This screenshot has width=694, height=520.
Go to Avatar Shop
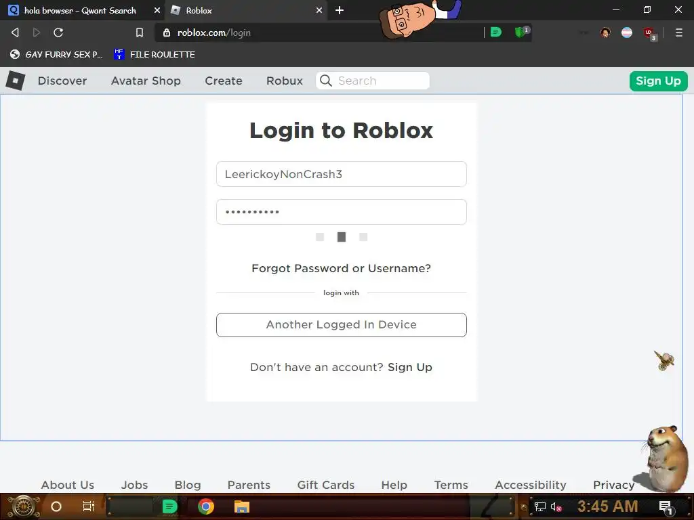click(146, 81)
